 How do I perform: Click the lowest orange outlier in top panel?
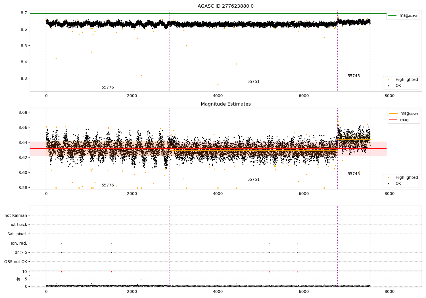tap(218, 84)
